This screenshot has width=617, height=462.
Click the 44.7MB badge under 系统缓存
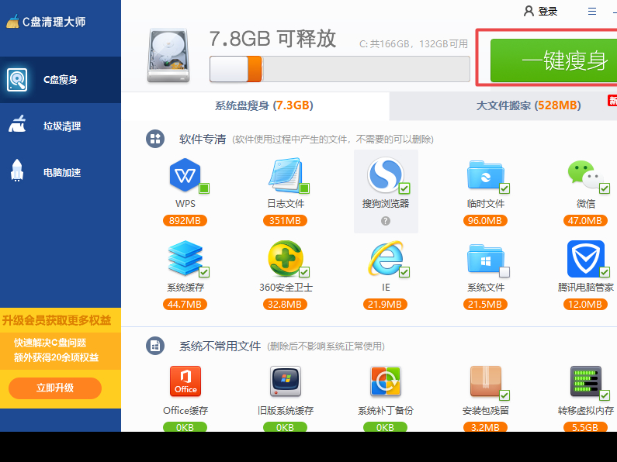pos(185,305)
